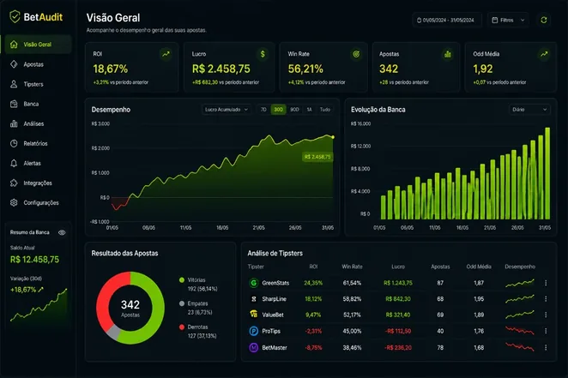Click the green Vitórias legend dot
The width and height of the screenshot is (568, 378).
pos(182,280)
